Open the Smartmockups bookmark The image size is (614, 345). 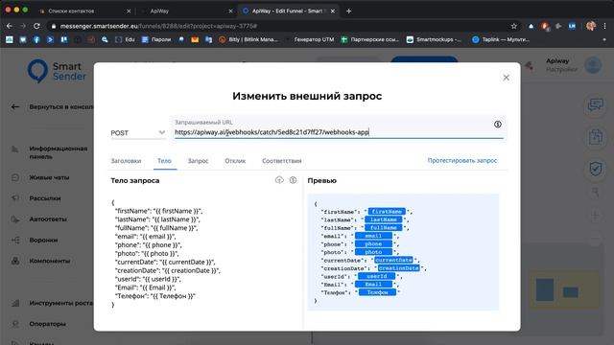(x=434, y=39)
